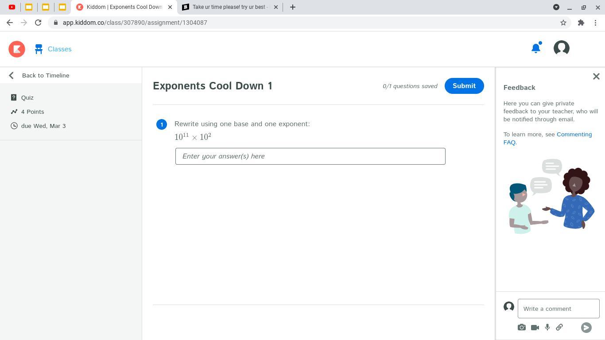
Task: Click the Feedback illustration image
Action: pos(551,196)
